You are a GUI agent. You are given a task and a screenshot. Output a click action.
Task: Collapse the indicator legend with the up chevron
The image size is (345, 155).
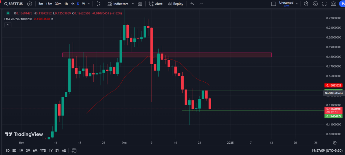[x=7, y=25]
